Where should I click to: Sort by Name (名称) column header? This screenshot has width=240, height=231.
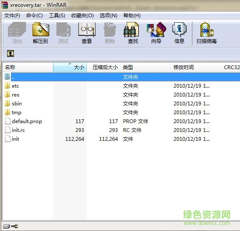coord(28,67)
